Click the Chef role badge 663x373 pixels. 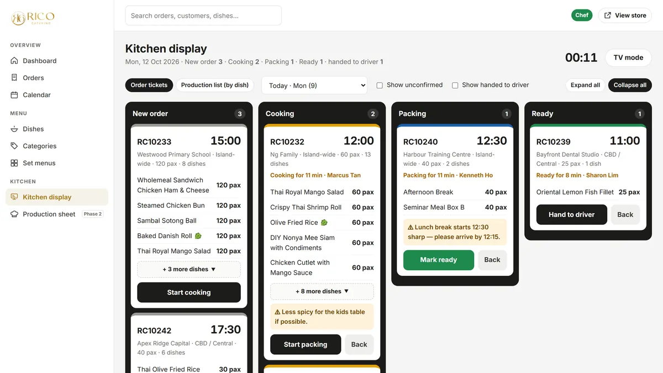point(582,15)
